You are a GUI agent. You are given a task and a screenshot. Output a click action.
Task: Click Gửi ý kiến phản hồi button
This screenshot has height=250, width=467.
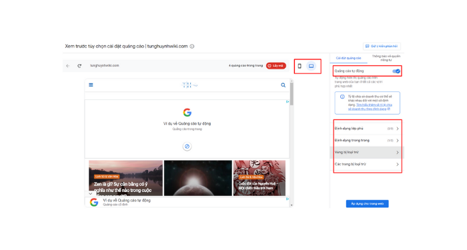coord(382,46)
